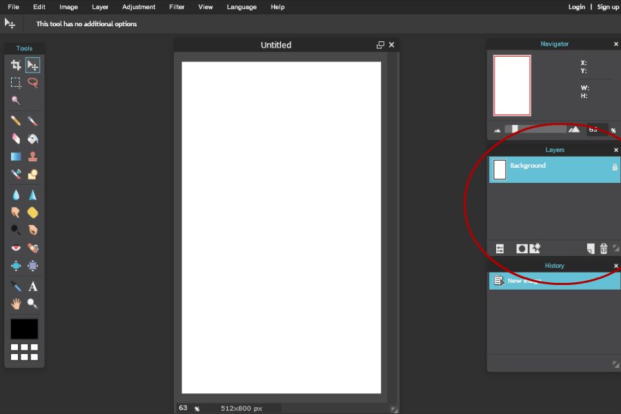Select the Background layer

coord(555,170)
